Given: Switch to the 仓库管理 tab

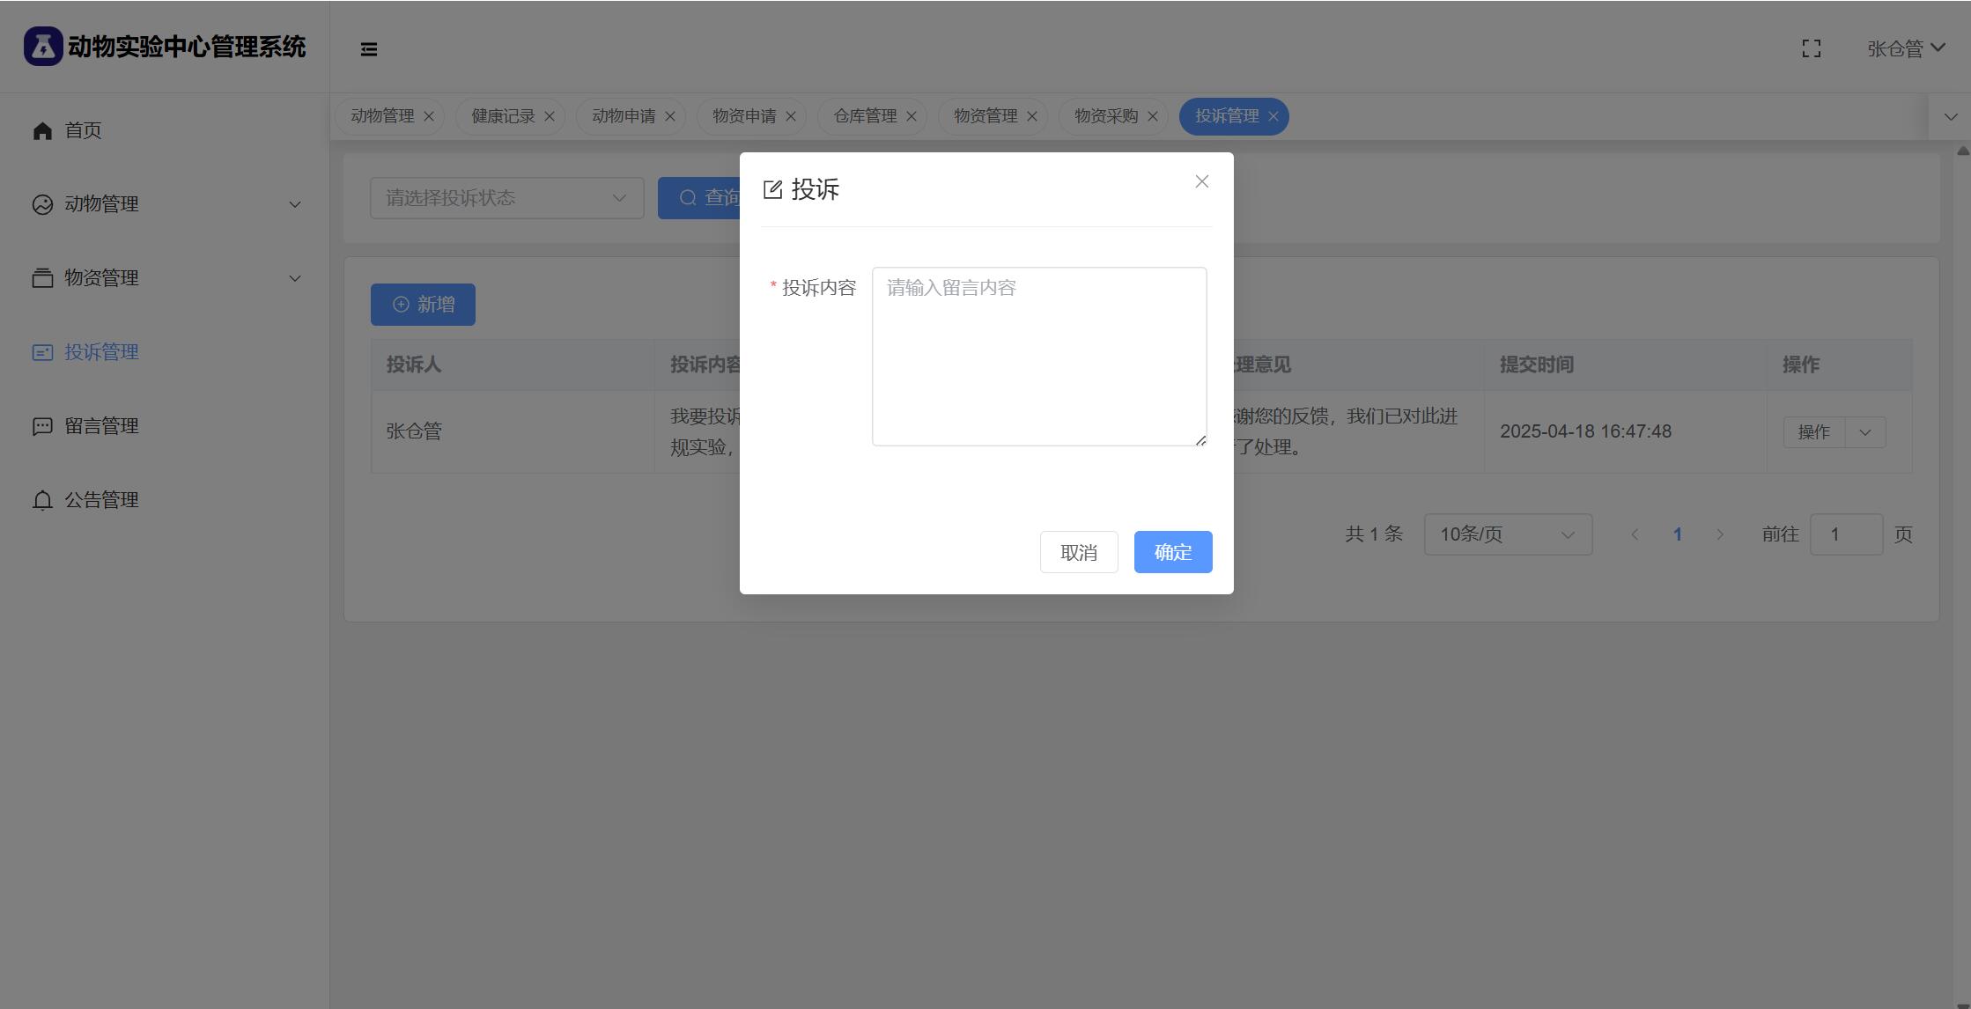Looking at the screenshot, I should 864,117.
